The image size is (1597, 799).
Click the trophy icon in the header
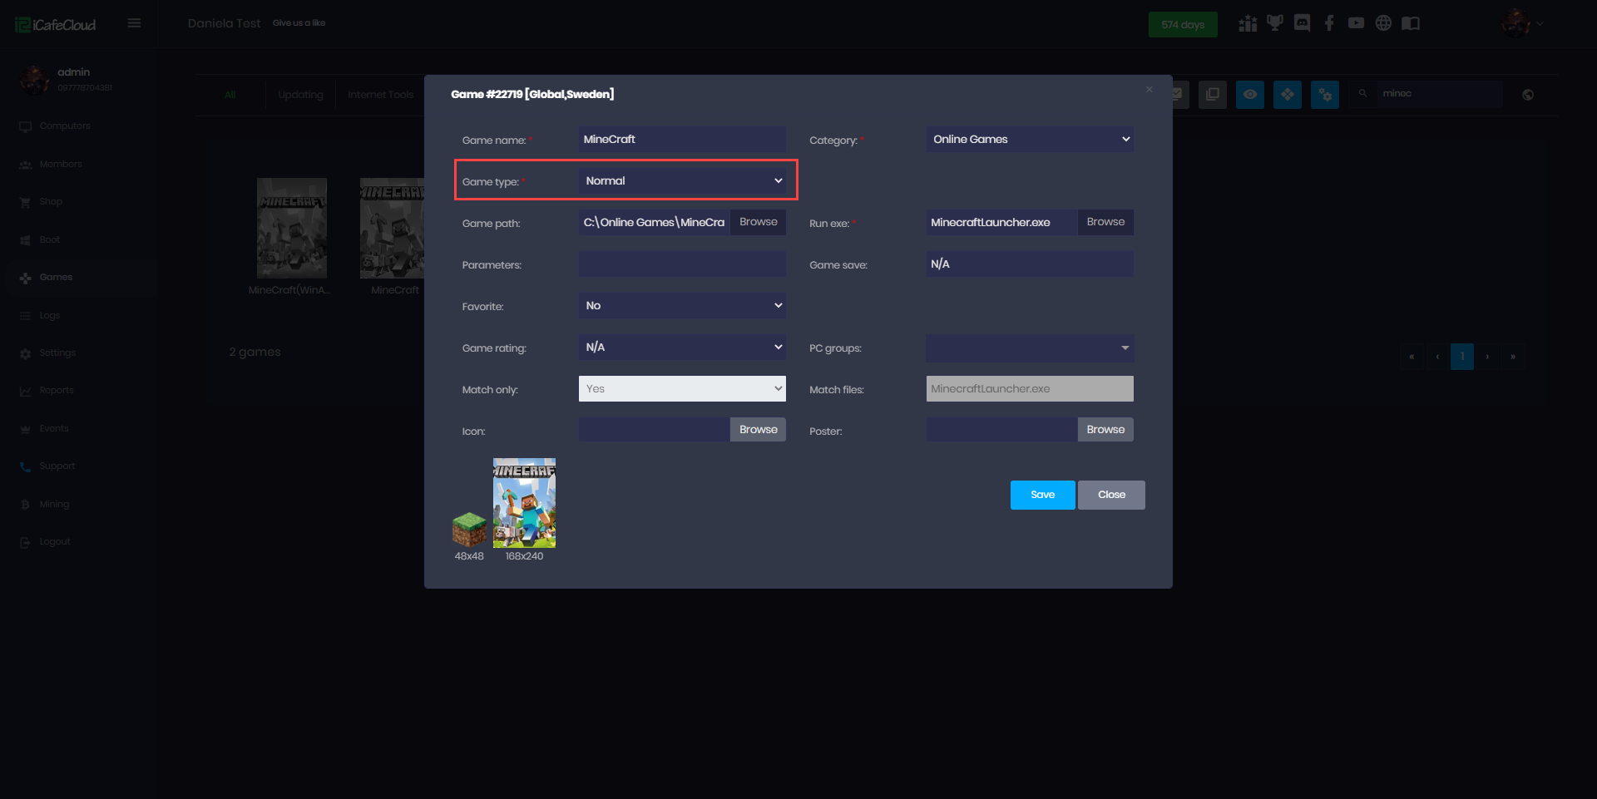click(1274, 23)
